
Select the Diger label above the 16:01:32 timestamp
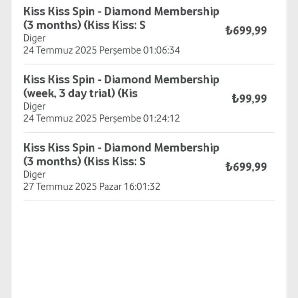click(34, 175)
